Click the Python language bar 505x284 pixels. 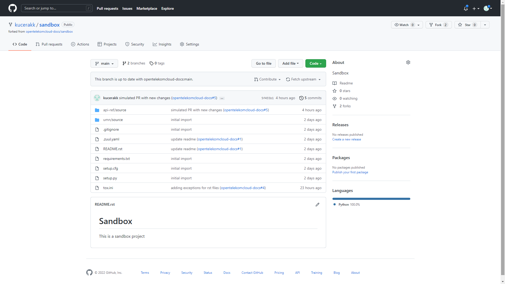[371, 199]
